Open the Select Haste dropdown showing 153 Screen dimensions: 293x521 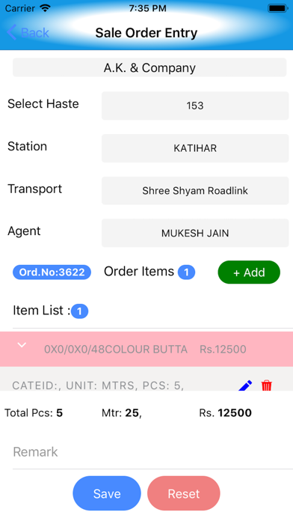[195, 106]
